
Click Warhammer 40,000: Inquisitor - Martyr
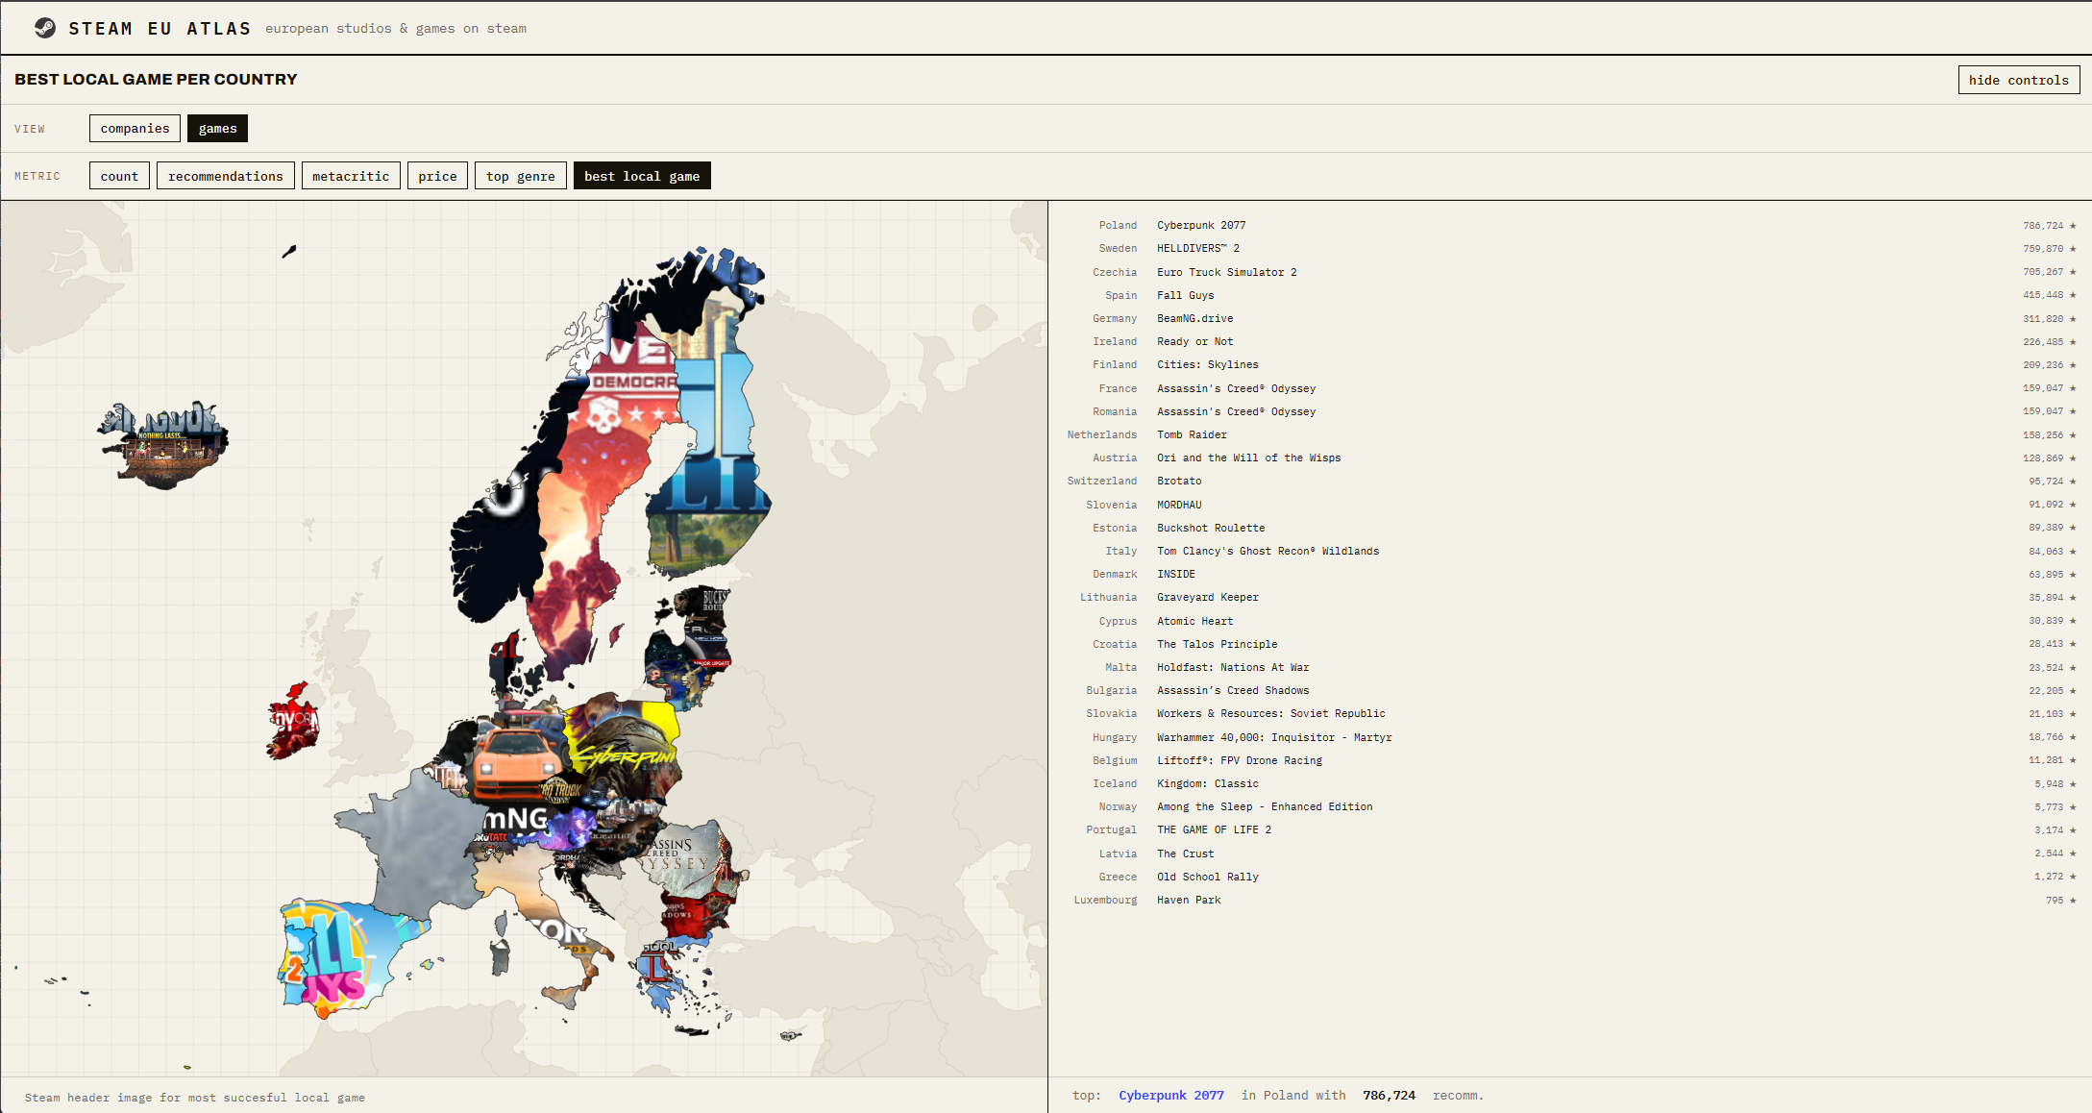[x=1274, y=737]
